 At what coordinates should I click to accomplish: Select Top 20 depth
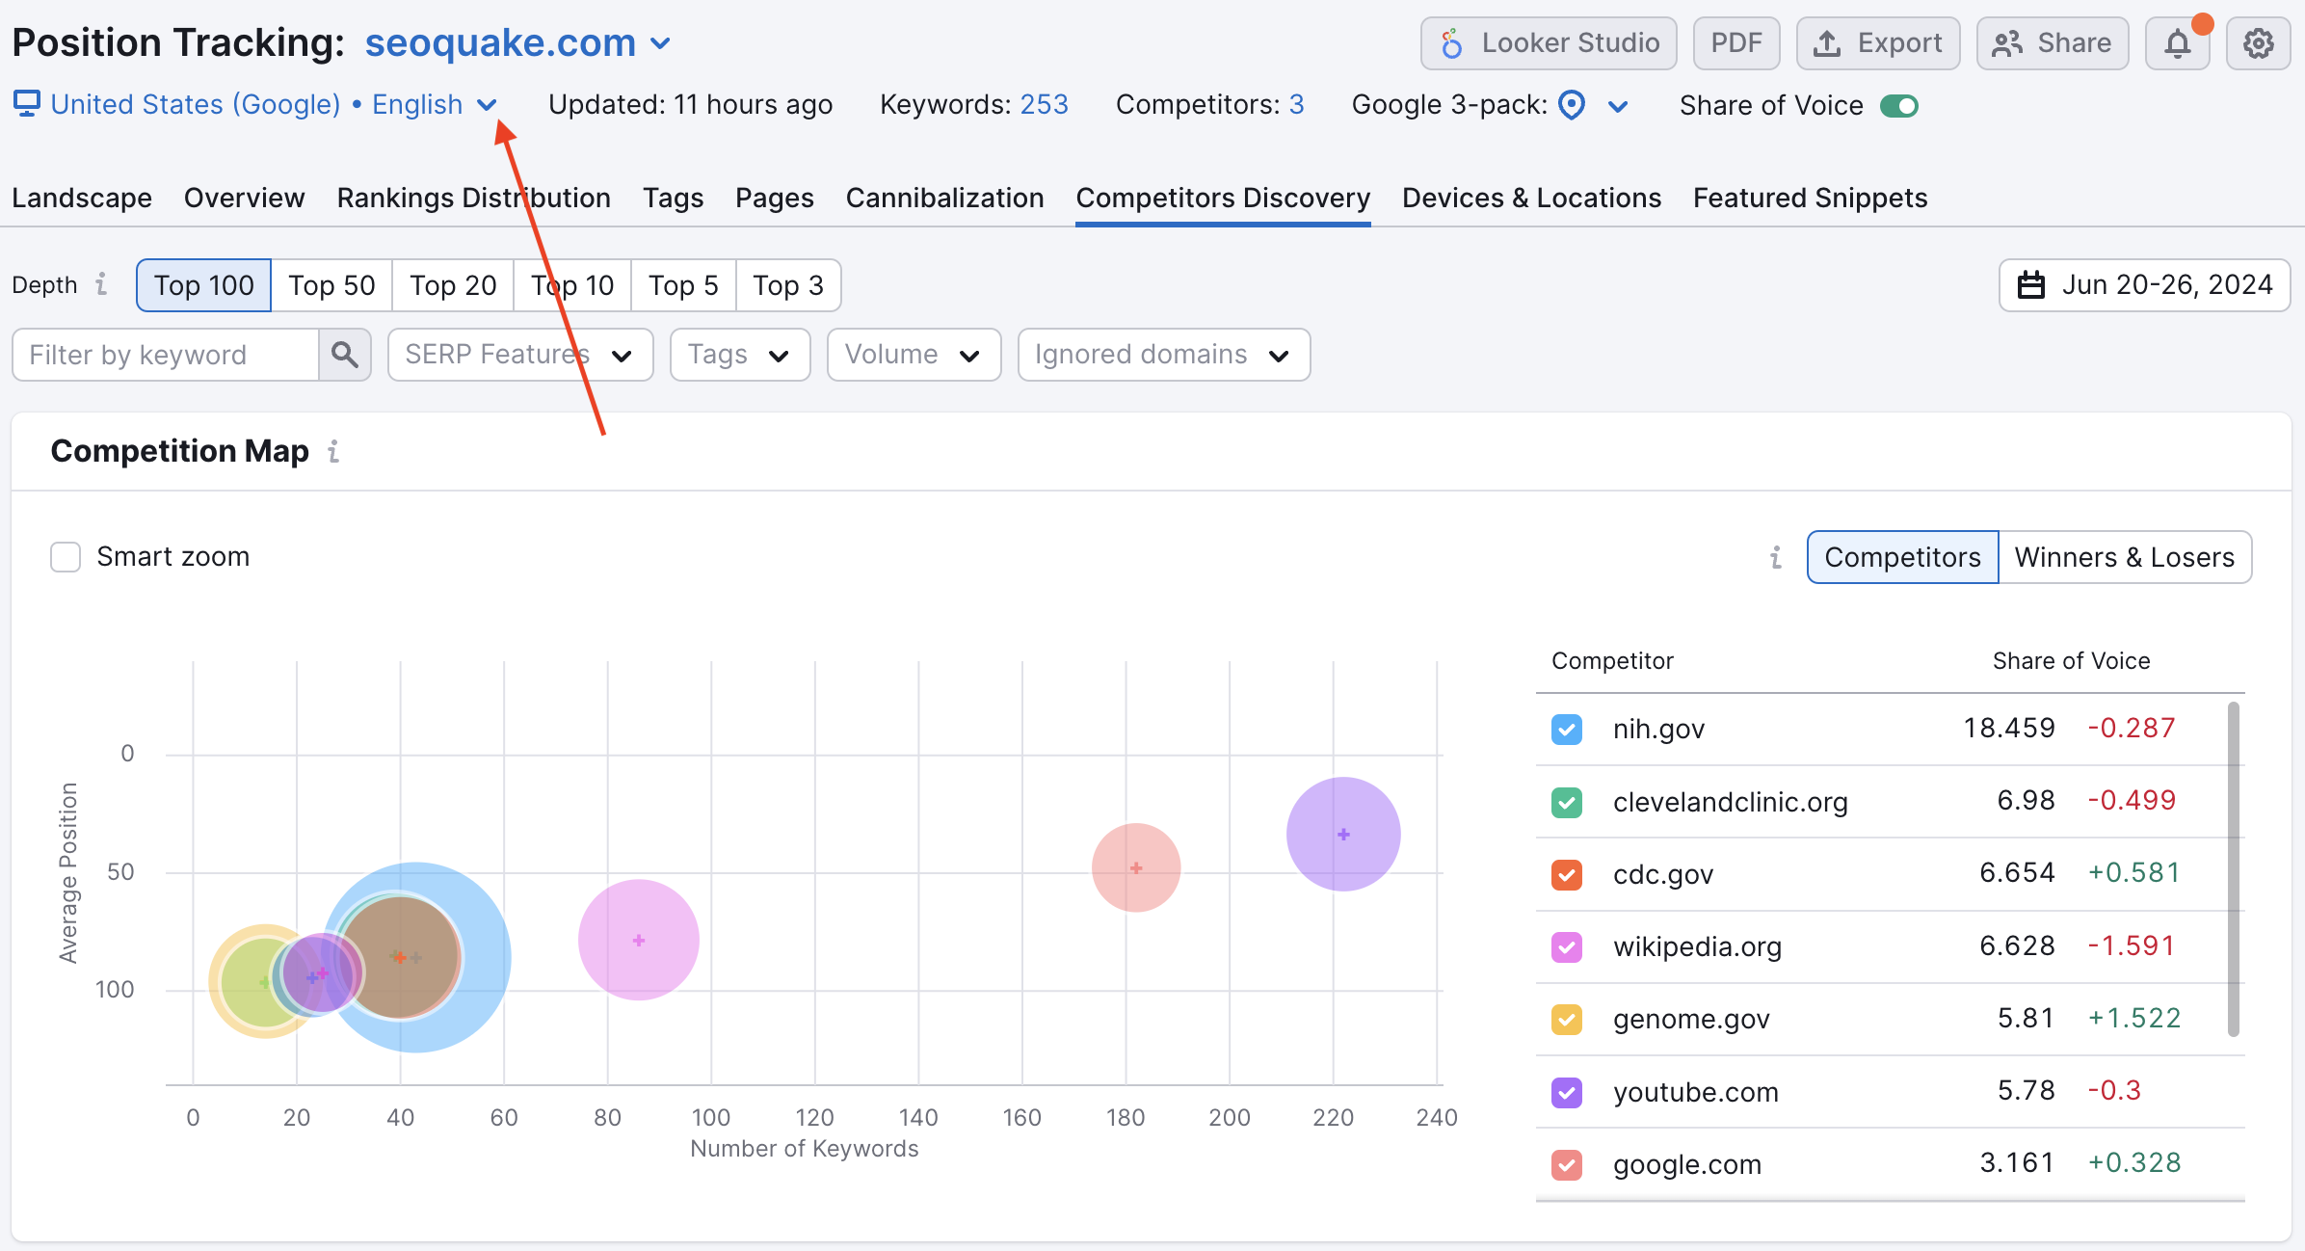[x=453, y=285]
